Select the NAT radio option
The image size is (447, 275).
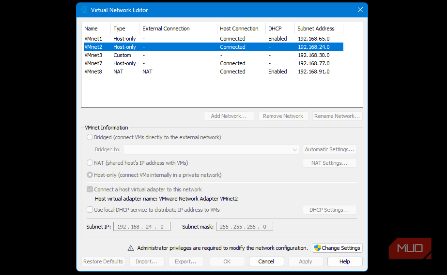(90, 163)
